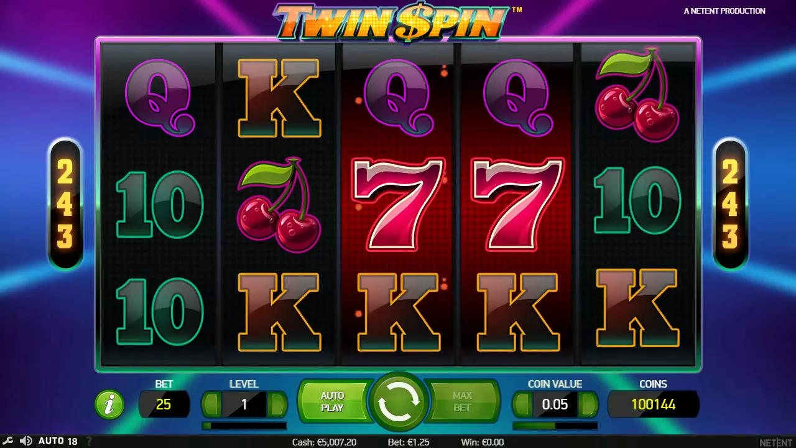Open settings via the wrench icon
The width and height of the screenshot is (796, 448).
tap(9, 441)
